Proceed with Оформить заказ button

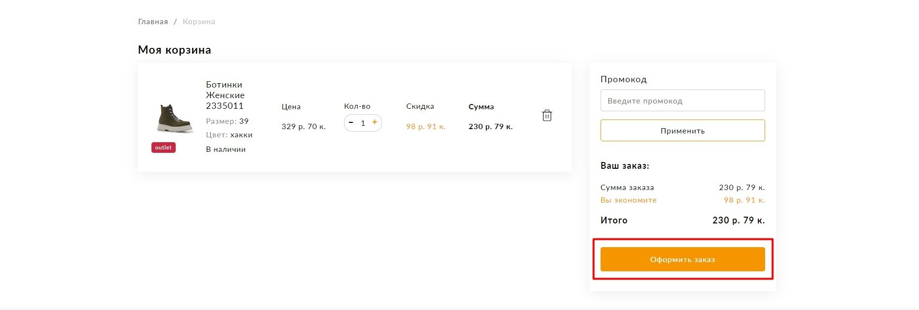(x=682, y=259)
